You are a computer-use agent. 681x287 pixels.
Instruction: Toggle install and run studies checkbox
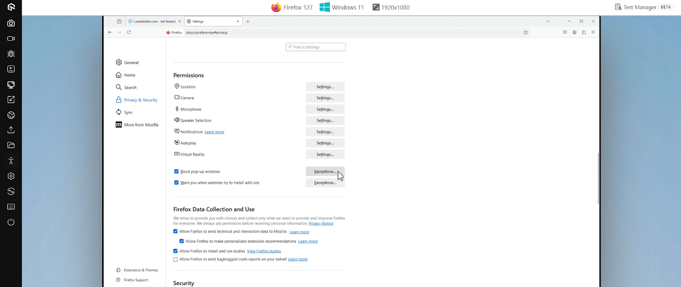(175, 251)
